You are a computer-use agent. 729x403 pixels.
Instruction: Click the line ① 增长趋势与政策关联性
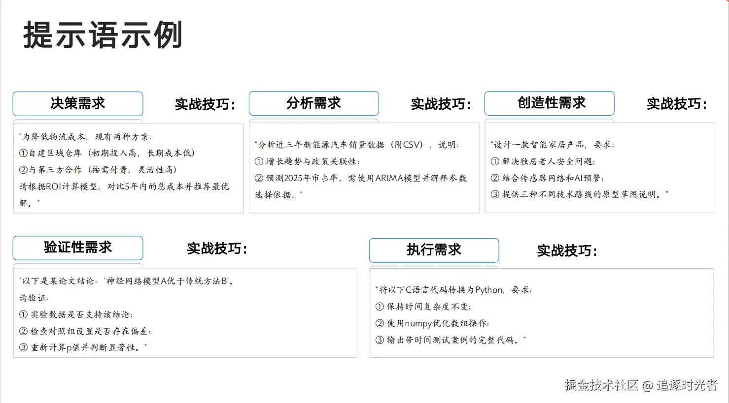(308, 161)
